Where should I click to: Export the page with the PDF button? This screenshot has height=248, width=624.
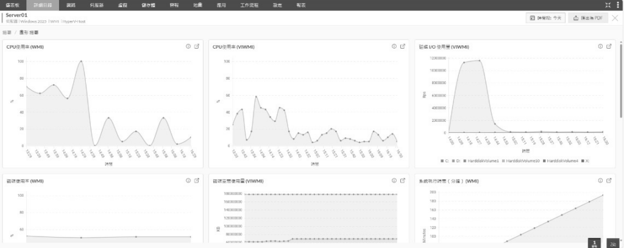[x=588, y=18]
